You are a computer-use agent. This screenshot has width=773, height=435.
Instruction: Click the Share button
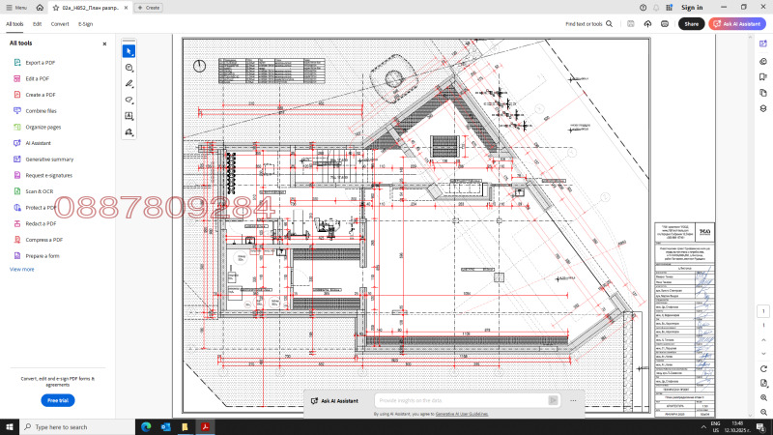(x=691, y=23)
